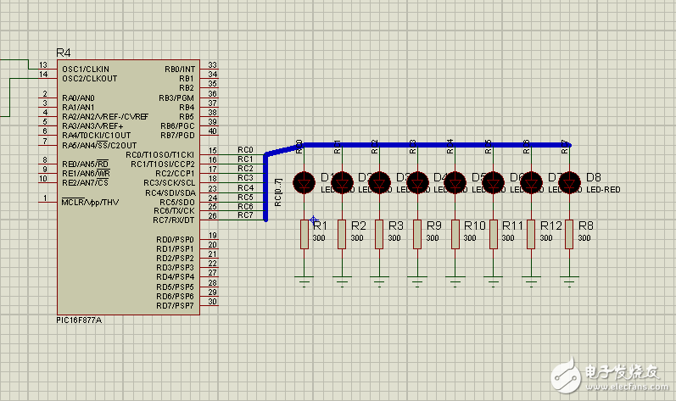Screen dimensions: 676x401
Task: Select the LED diode symbol D7
Action: 531,182
